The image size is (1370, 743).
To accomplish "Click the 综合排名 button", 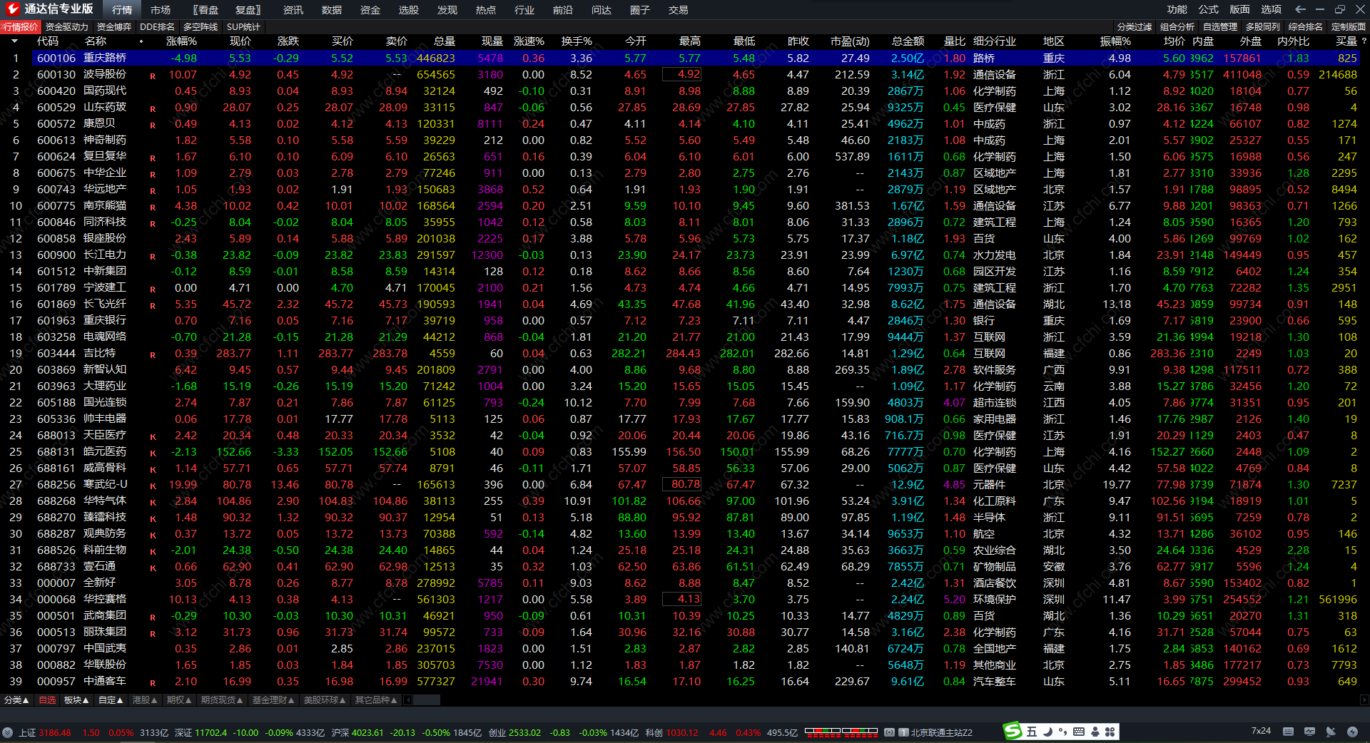I will tap(1306, 27).
